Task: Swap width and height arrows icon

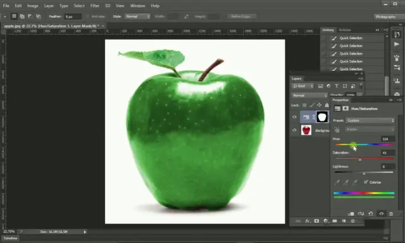Action: click(x=186, y=16)
